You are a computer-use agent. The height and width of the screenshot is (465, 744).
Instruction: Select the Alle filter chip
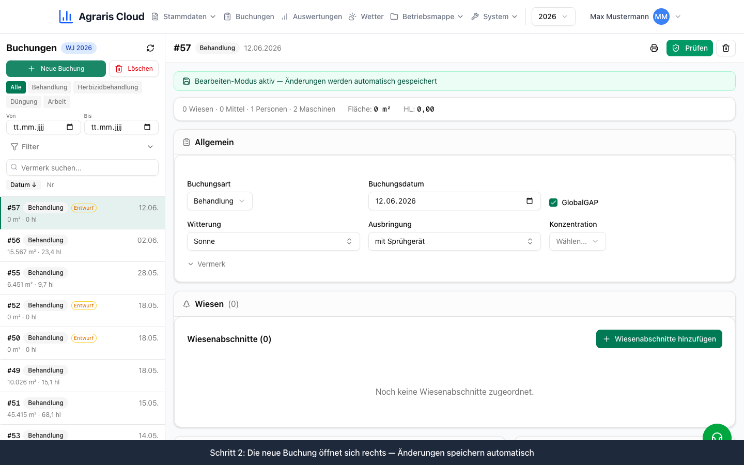tap(16, 87)
